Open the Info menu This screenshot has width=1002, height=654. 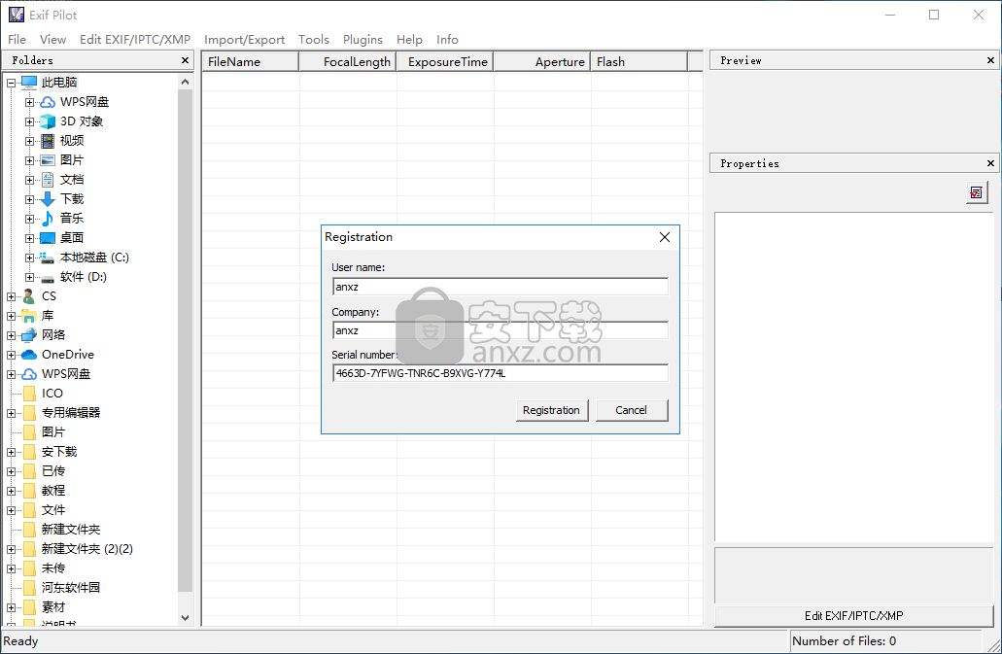447,40
